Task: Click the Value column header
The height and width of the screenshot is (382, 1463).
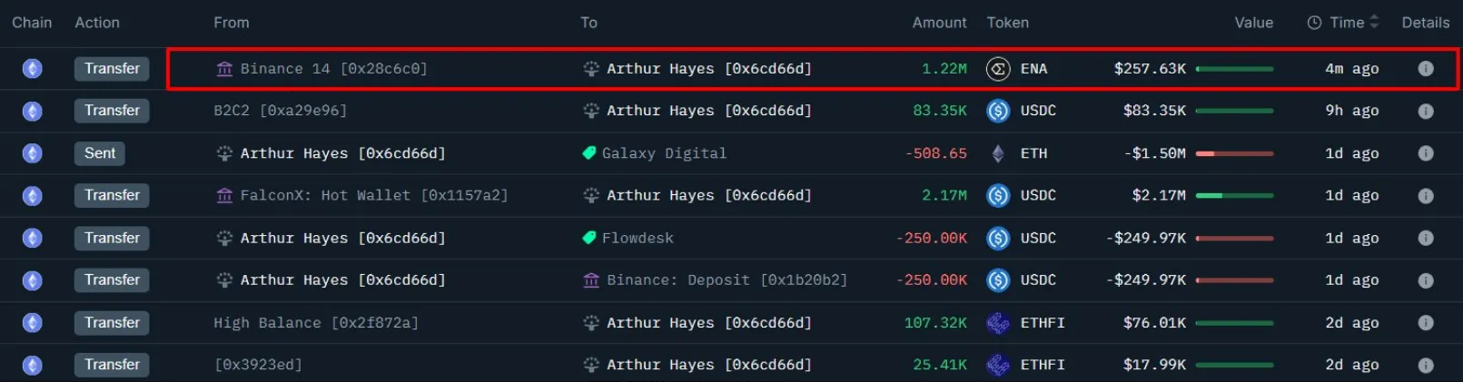Action: (1253, 23)
